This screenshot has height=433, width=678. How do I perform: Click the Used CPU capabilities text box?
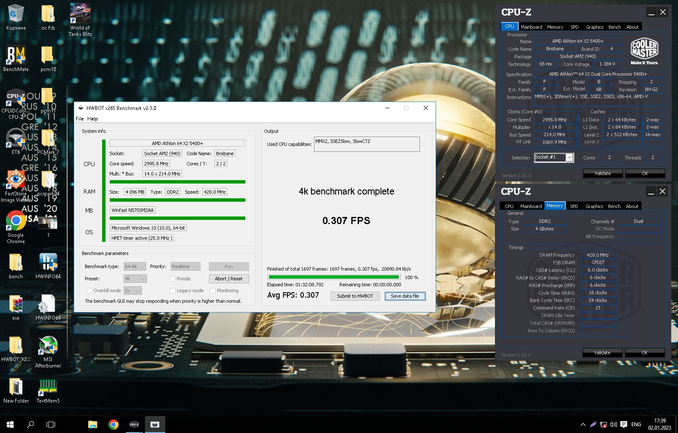tap(367, 144)
